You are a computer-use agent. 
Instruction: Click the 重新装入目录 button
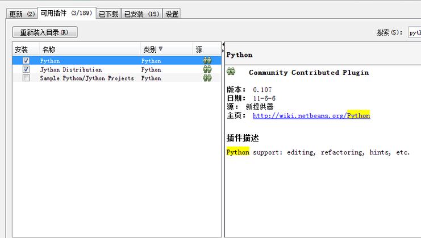pyautogui.click(x=45, y=32)
